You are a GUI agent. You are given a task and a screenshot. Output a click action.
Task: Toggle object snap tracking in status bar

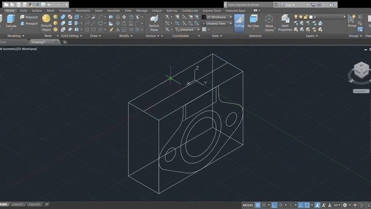click(x=301, y=205)
